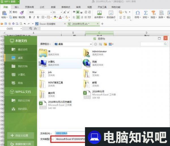
Task: Click the Auto wrap text icon
Action: 111,13
